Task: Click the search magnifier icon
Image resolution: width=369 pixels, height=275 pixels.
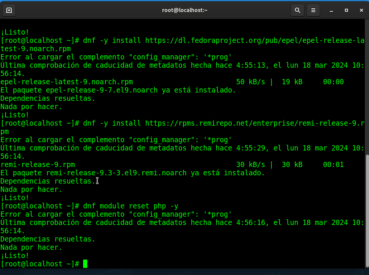Action: [x=298, y=10]
